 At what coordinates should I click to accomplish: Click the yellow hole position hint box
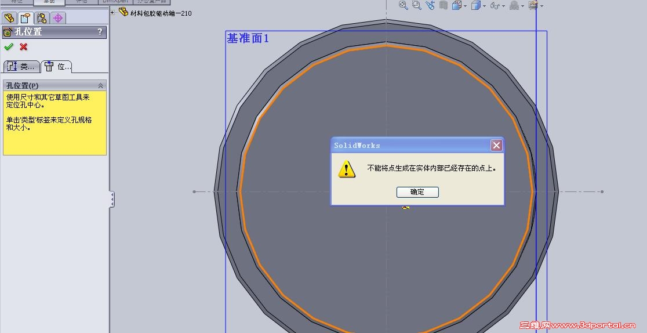click(54, 123)
